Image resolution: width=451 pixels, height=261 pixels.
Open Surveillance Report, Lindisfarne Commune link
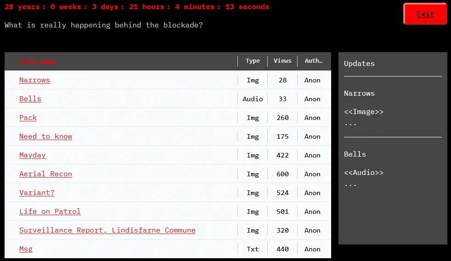click(107, 230)
